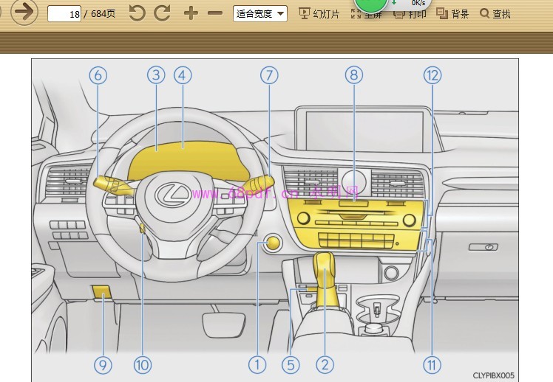Image resolution: width=553 pixels, height=382 pixels.
Task: Click the 打印 print button
Action: 411,14
